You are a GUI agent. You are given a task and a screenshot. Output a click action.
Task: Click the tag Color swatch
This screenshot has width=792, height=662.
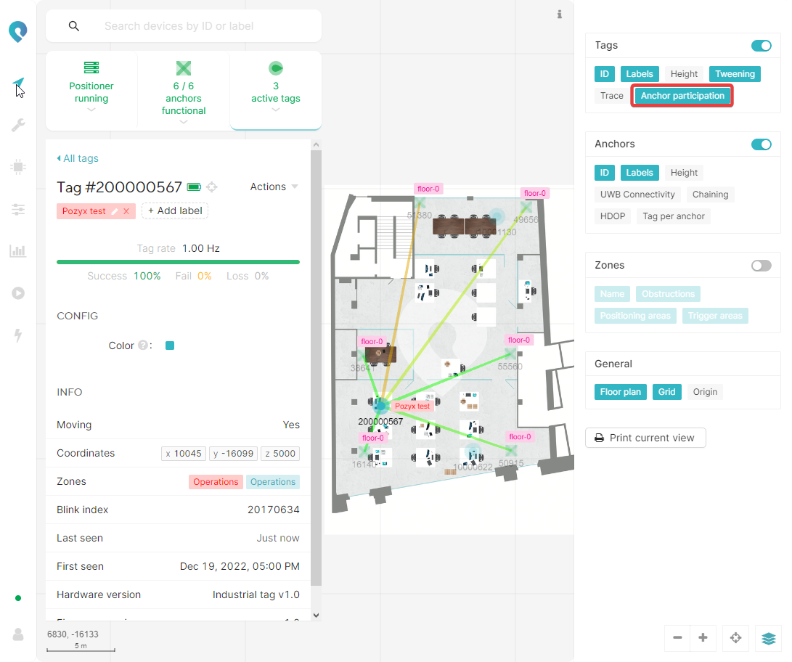click(170, 346)
